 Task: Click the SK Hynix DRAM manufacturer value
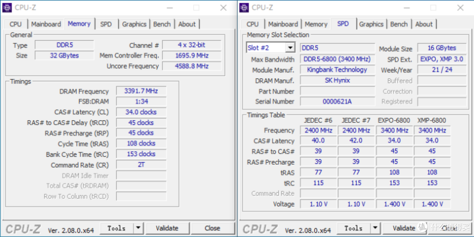[x=338, y=80]
